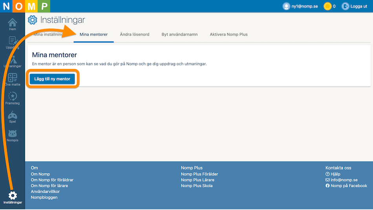Viewport: 373px width, 210px height.
Task: Open Nompbloggen footer link
Action: click(x=44, y=197)
